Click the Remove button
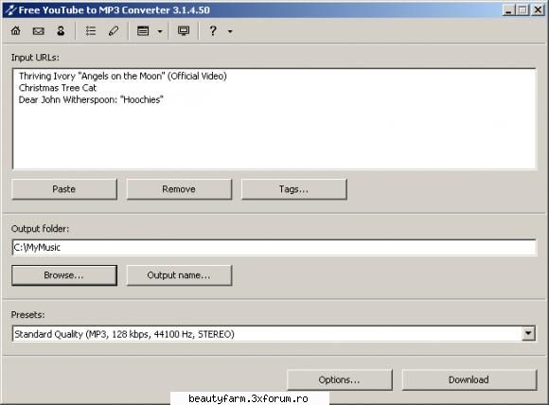Image resolution: width=549 pixels, height=405 pixels. tap(179, 189)
